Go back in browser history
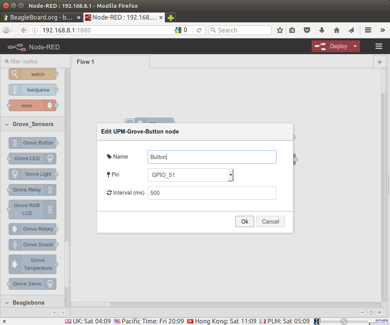Viewport: 390px width, 325px height. (x=23, y=30)
